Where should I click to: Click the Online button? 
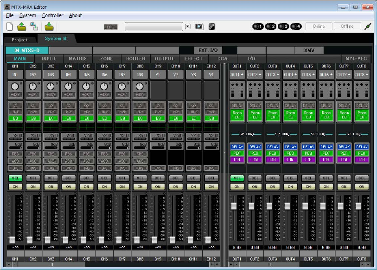[319, 26]
